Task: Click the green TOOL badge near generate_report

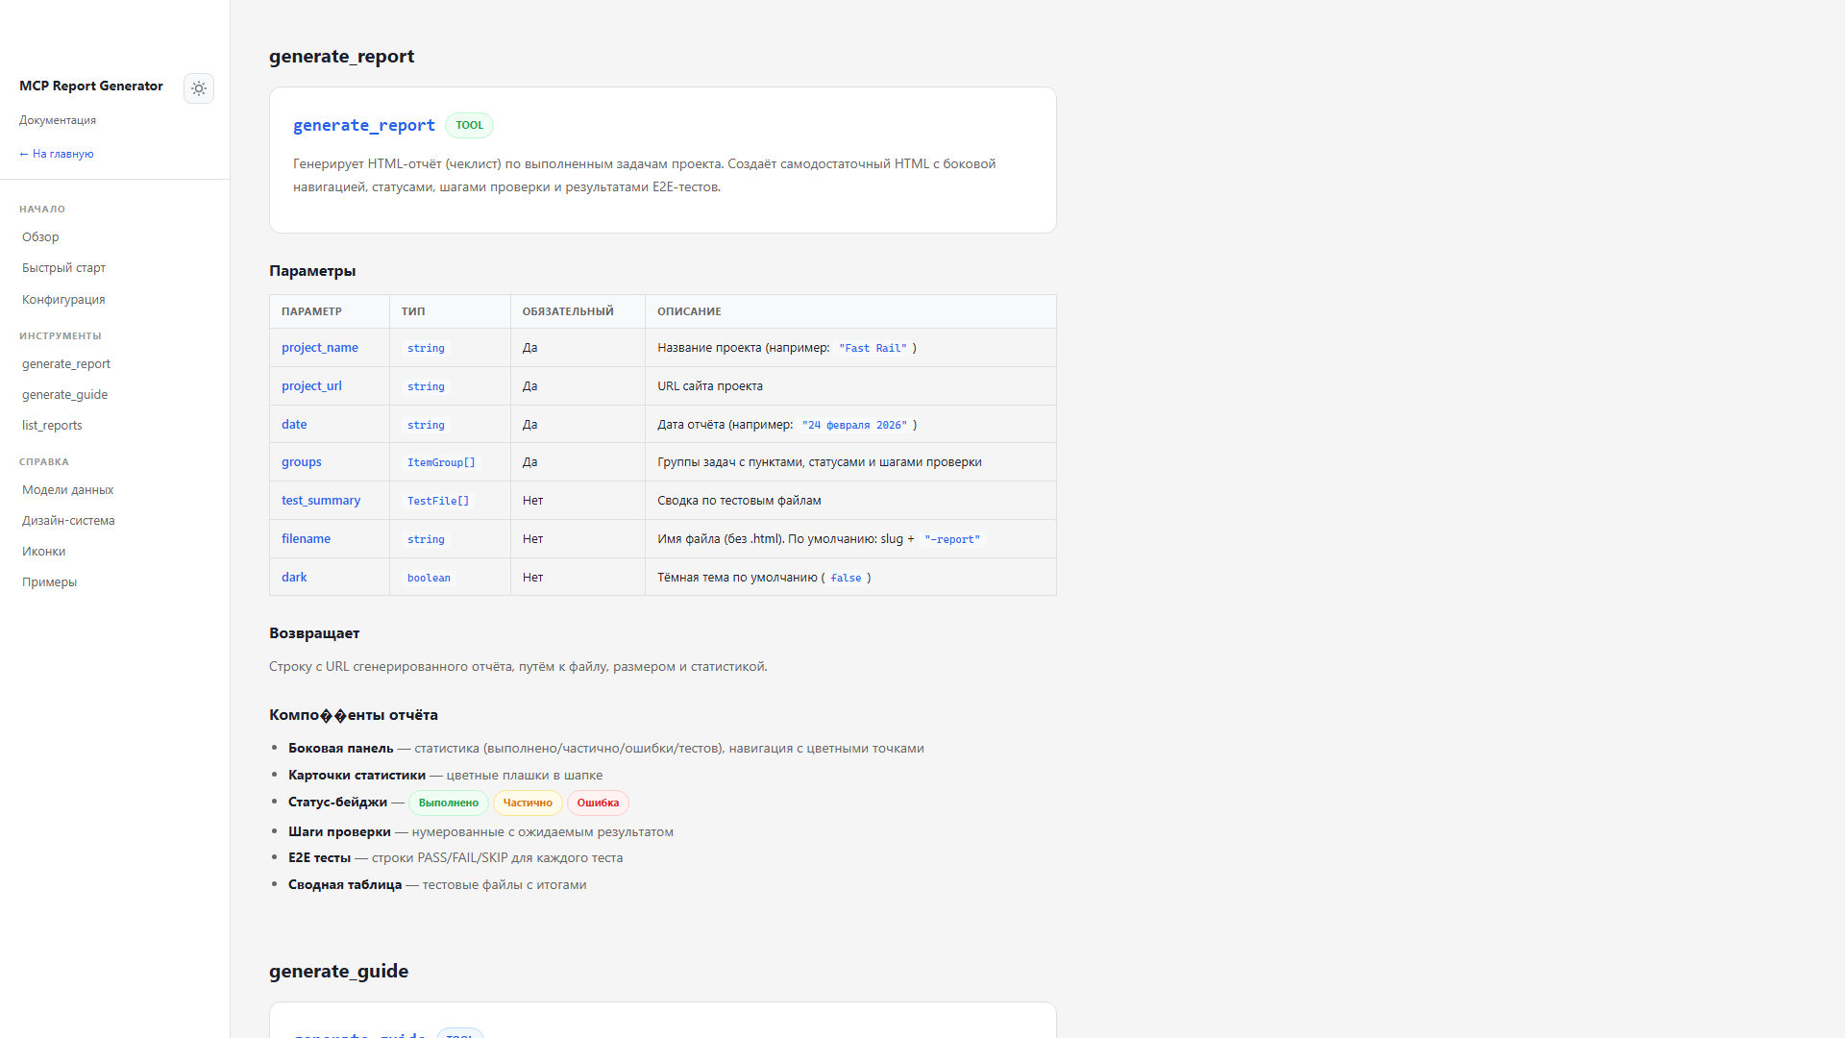Action: (469, 125)
